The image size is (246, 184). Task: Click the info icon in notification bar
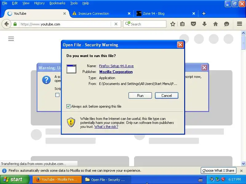pyautogui.click(x=4, y=171)
